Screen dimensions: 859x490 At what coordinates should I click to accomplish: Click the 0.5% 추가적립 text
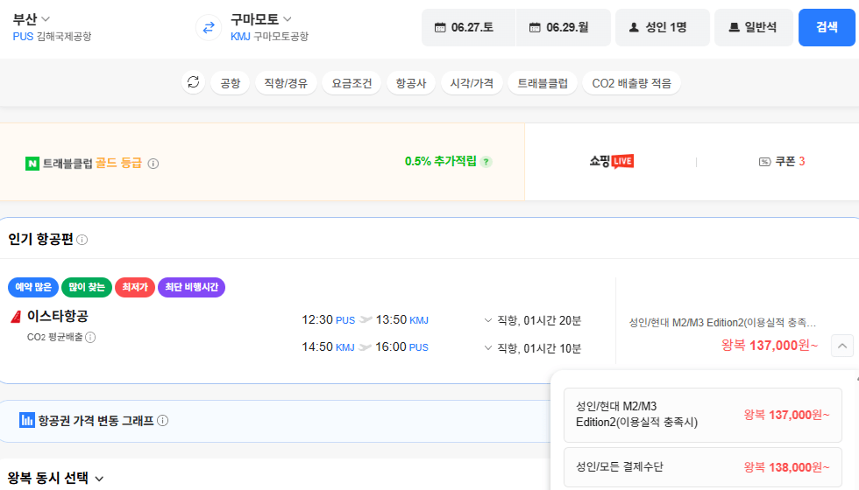click(x=440, y=161)
